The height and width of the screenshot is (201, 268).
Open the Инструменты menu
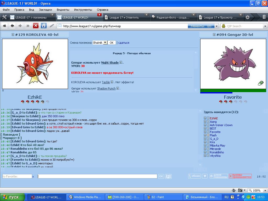pyautogui.click(x=83, y=10)
